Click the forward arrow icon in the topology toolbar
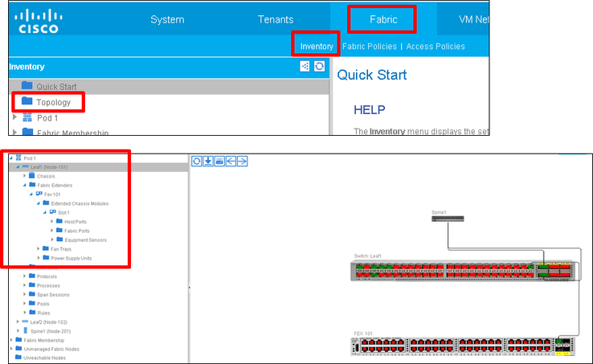This screenshot has width=593, height=364. click(242, 162)
